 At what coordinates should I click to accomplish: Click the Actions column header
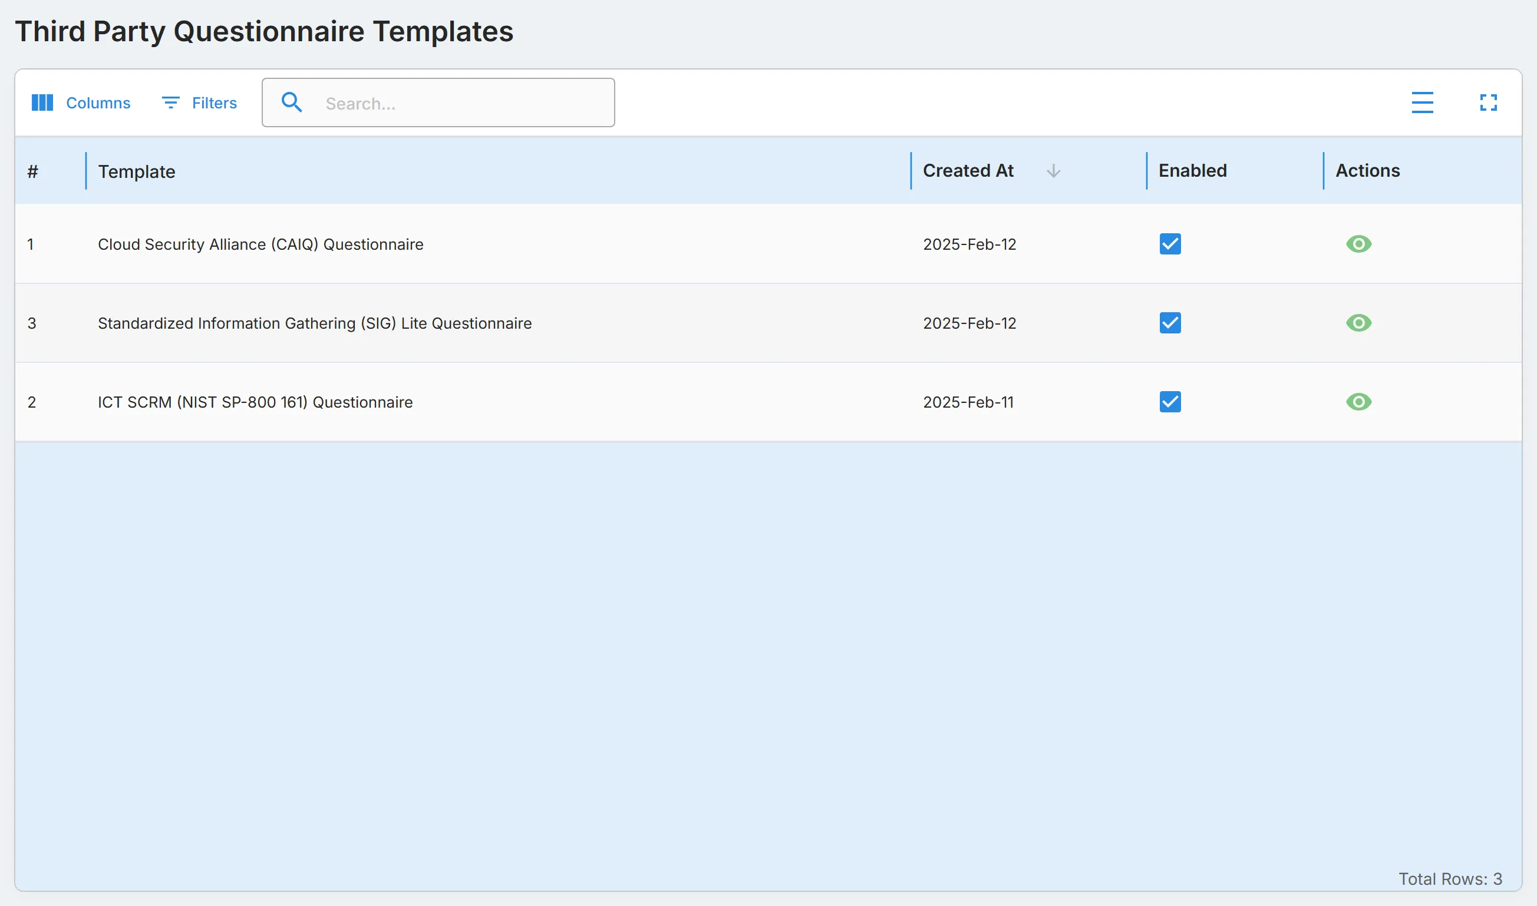tap(1368, 170)
